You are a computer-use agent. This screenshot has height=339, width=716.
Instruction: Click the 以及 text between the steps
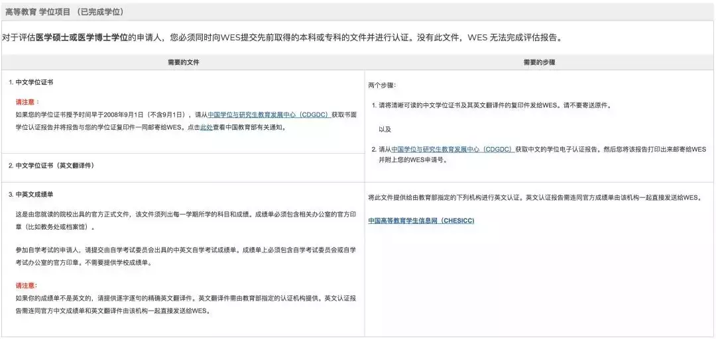point(385,129)
